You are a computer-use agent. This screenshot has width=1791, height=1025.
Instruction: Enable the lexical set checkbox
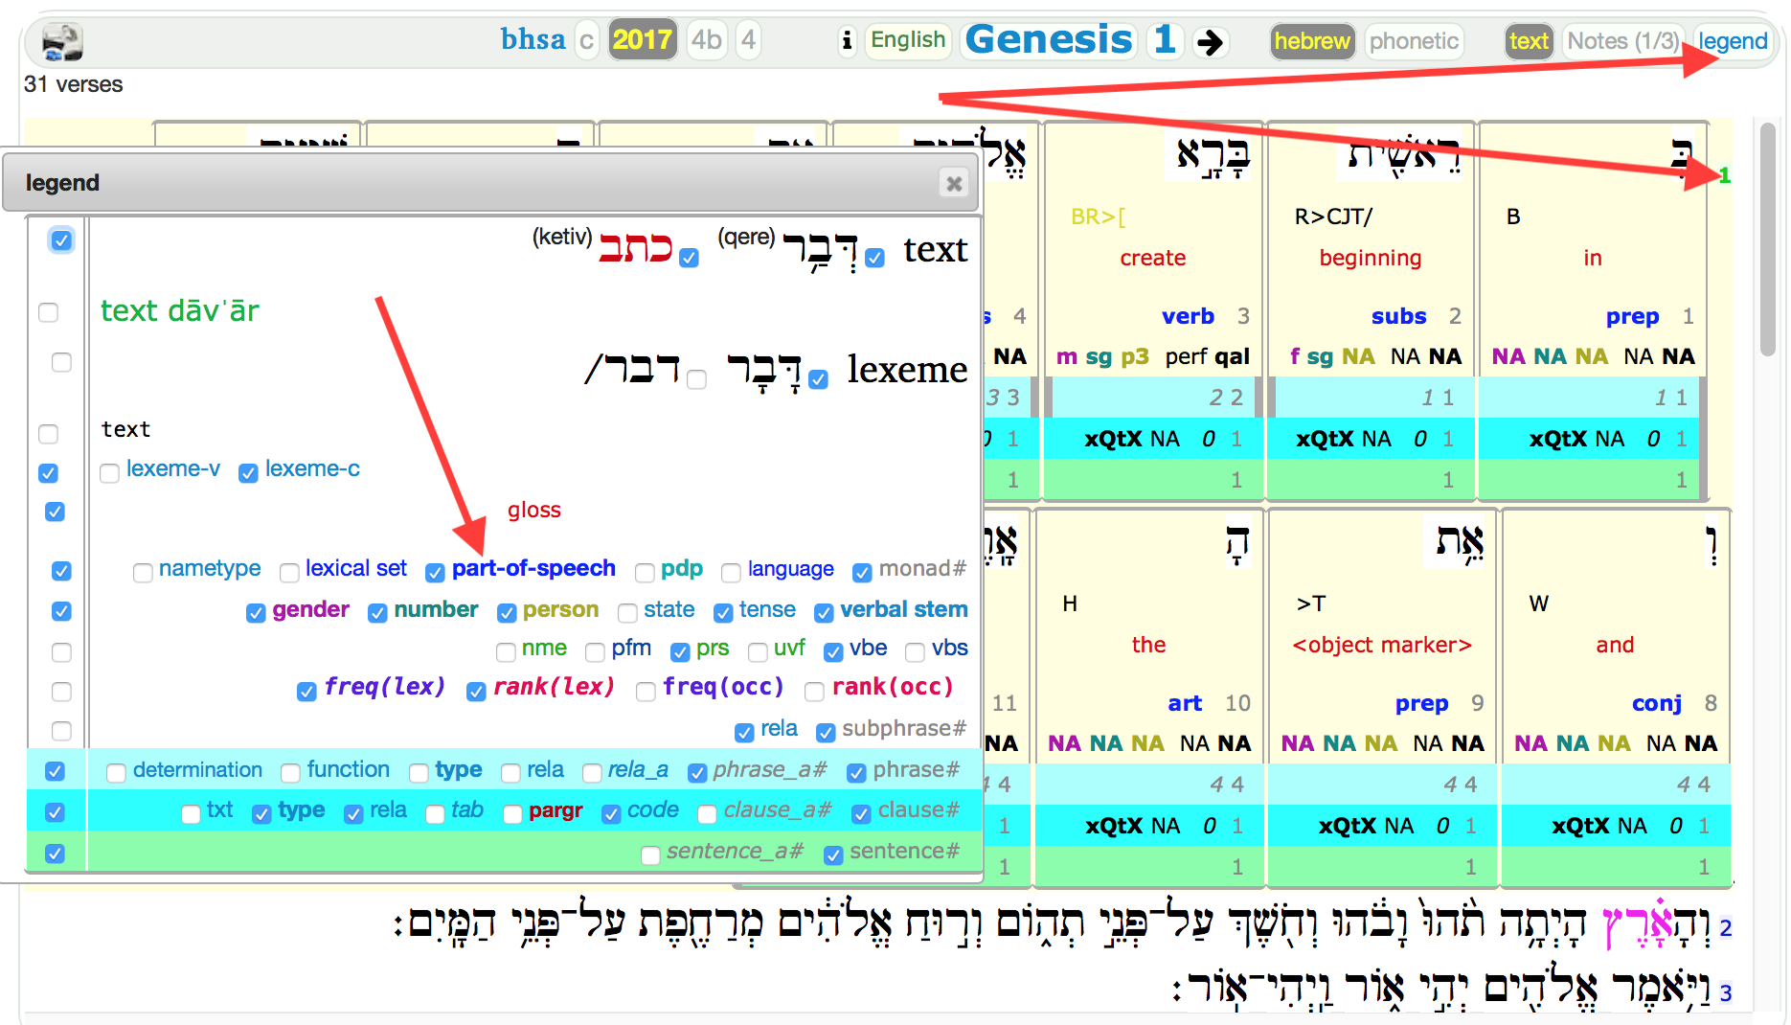tap(289, 573)
